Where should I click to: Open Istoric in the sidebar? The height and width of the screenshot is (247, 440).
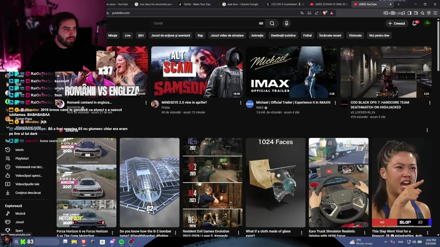[x=20, y=150]
